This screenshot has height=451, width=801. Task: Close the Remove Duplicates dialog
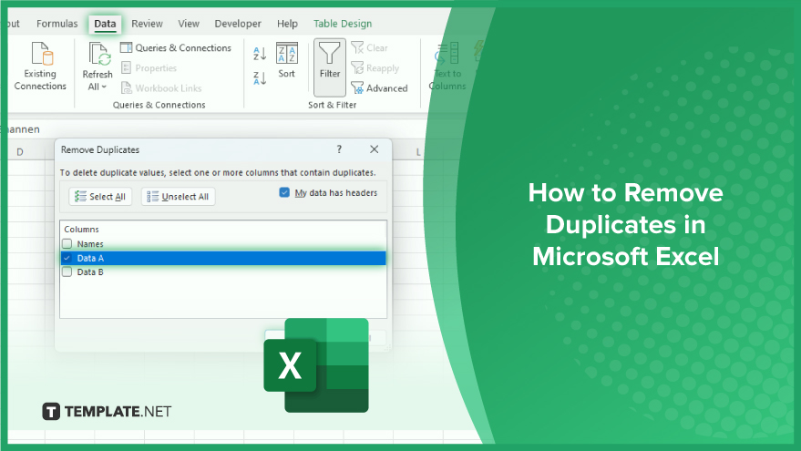[374, 149]
